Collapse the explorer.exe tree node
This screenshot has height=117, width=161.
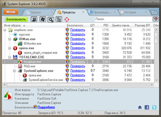(x=5, y=30)
